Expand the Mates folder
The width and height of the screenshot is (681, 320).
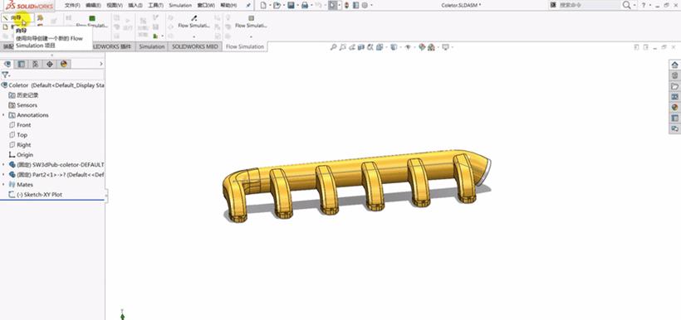(x=3, y=185)
